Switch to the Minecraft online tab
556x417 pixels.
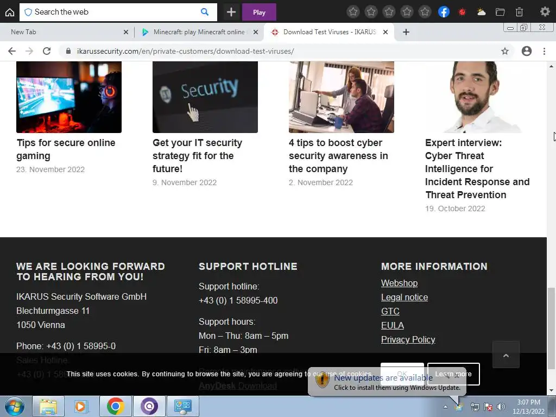pyautogui.click(x=199, y=32)
